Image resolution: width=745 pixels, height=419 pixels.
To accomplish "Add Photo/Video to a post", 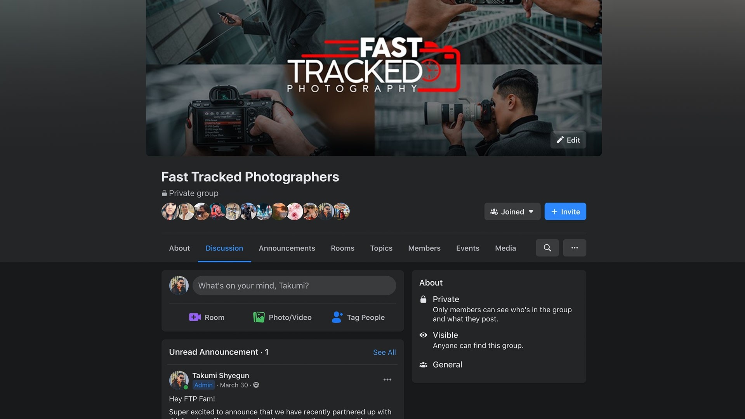I will (x=282, y=317).
